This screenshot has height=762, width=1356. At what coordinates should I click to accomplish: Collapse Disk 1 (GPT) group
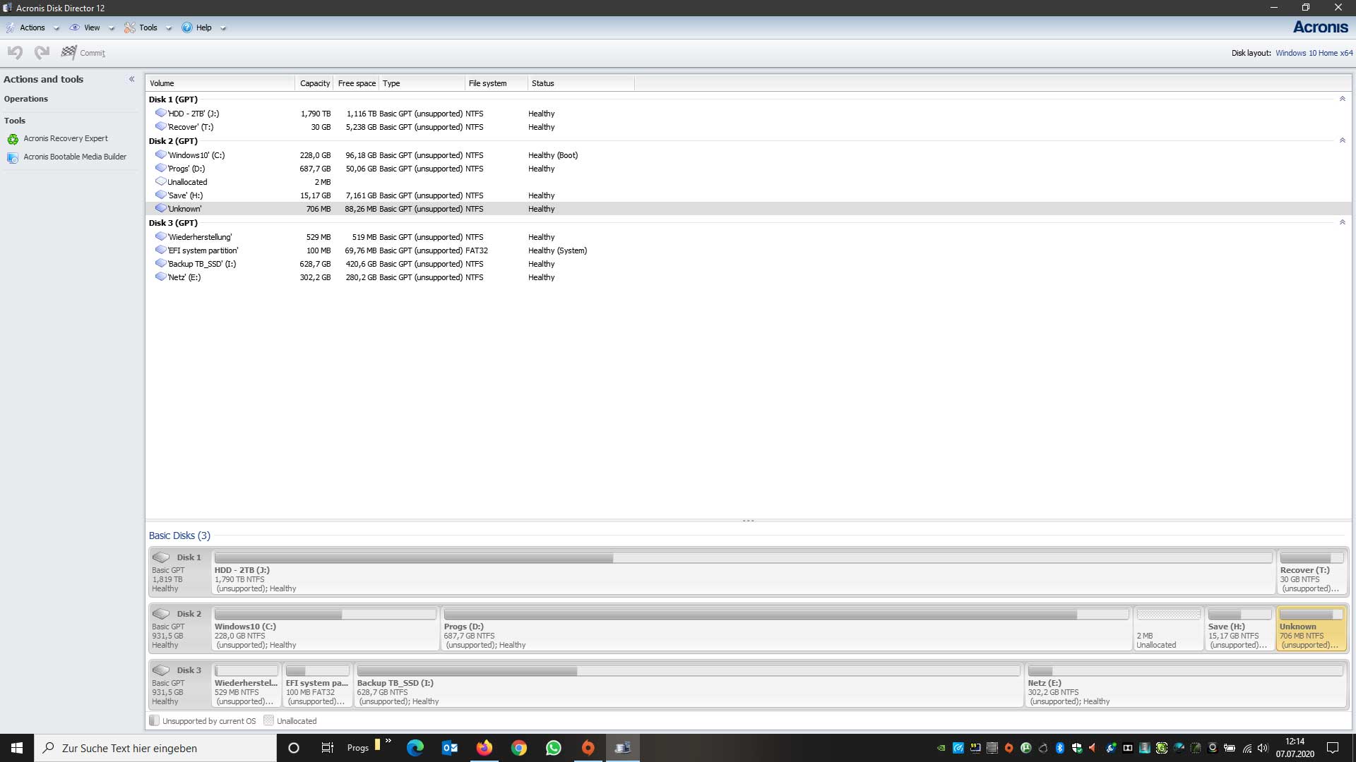click(x=1343, y=99)
